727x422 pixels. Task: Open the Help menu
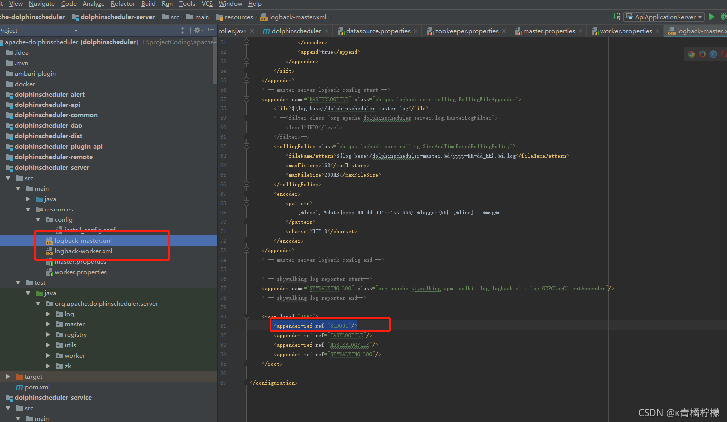pyautogui.click(x=255, y=4)
